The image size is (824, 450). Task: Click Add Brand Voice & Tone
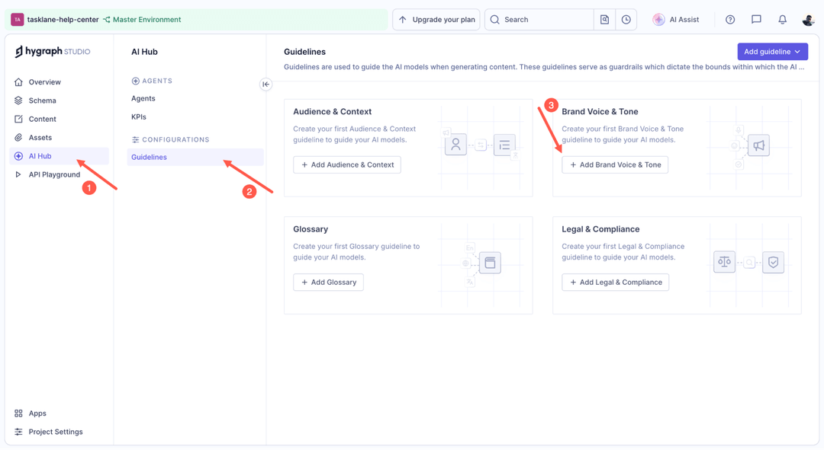pos(615,164)
